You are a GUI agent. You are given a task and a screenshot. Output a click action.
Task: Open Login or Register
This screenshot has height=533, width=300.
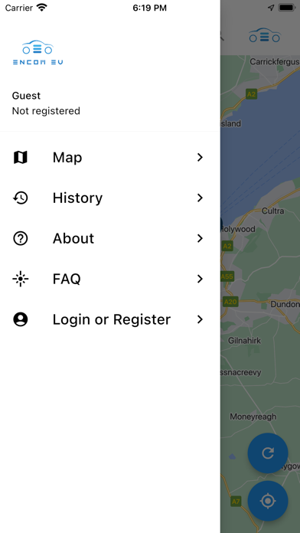click(110, 319)
